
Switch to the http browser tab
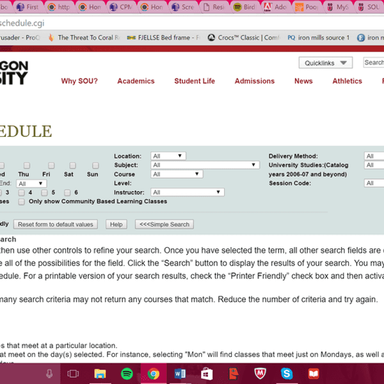[x=59, y=7]
